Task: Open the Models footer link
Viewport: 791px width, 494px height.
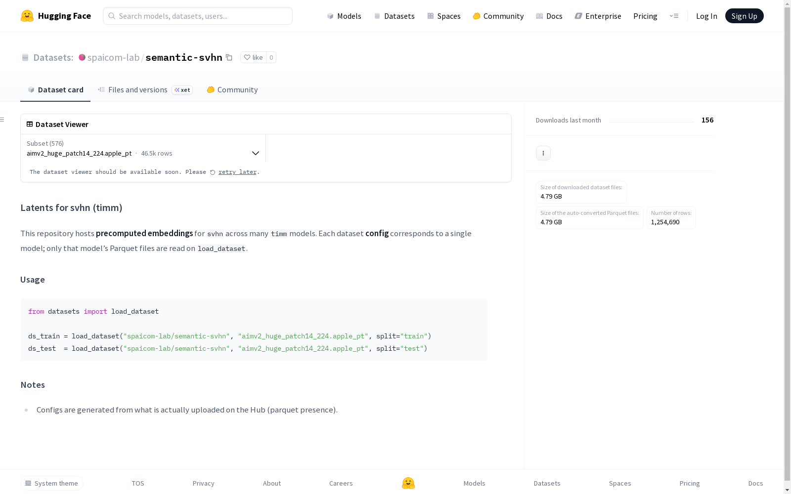Action: [x=475, y=483]
